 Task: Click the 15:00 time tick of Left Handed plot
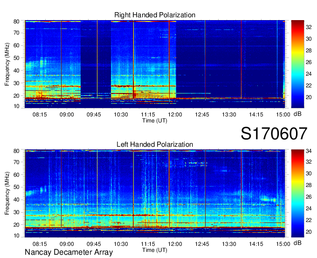(283, 244)
